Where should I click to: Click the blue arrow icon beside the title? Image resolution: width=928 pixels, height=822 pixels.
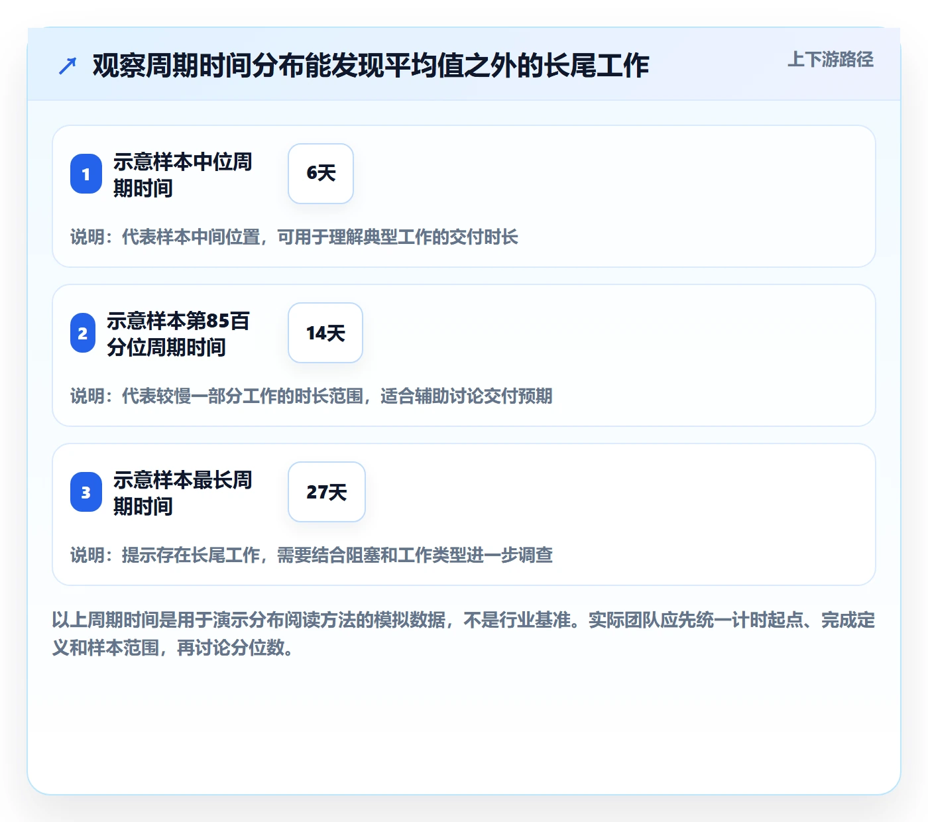[x=68, y=66]
